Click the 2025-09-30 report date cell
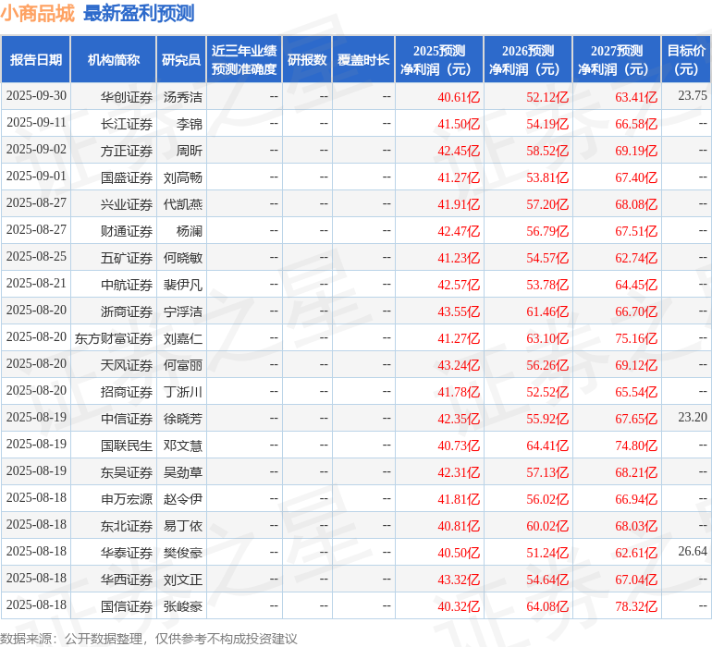 [x=36, y=97]
